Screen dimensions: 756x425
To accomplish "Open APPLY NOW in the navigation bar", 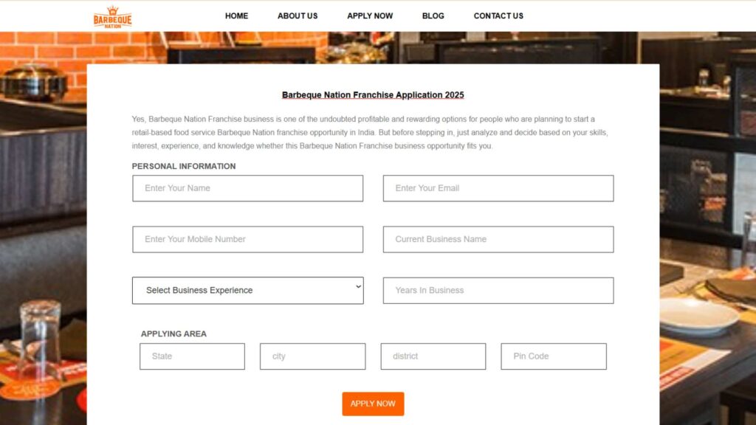I will tap(370, 15).
